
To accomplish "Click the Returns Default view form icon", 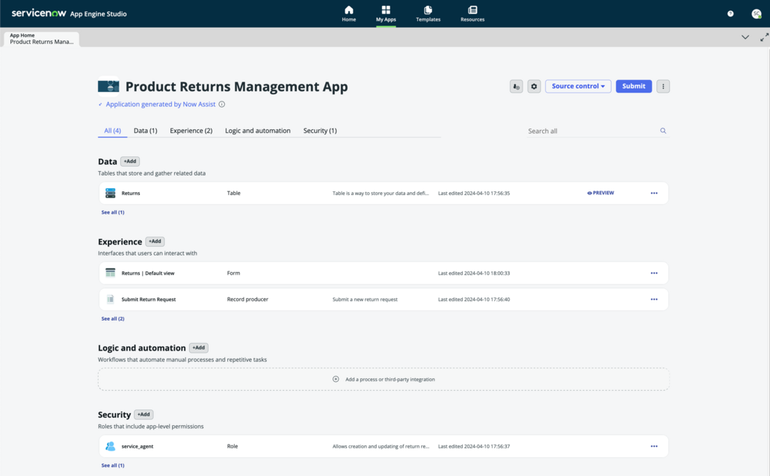I will (111, 273).
